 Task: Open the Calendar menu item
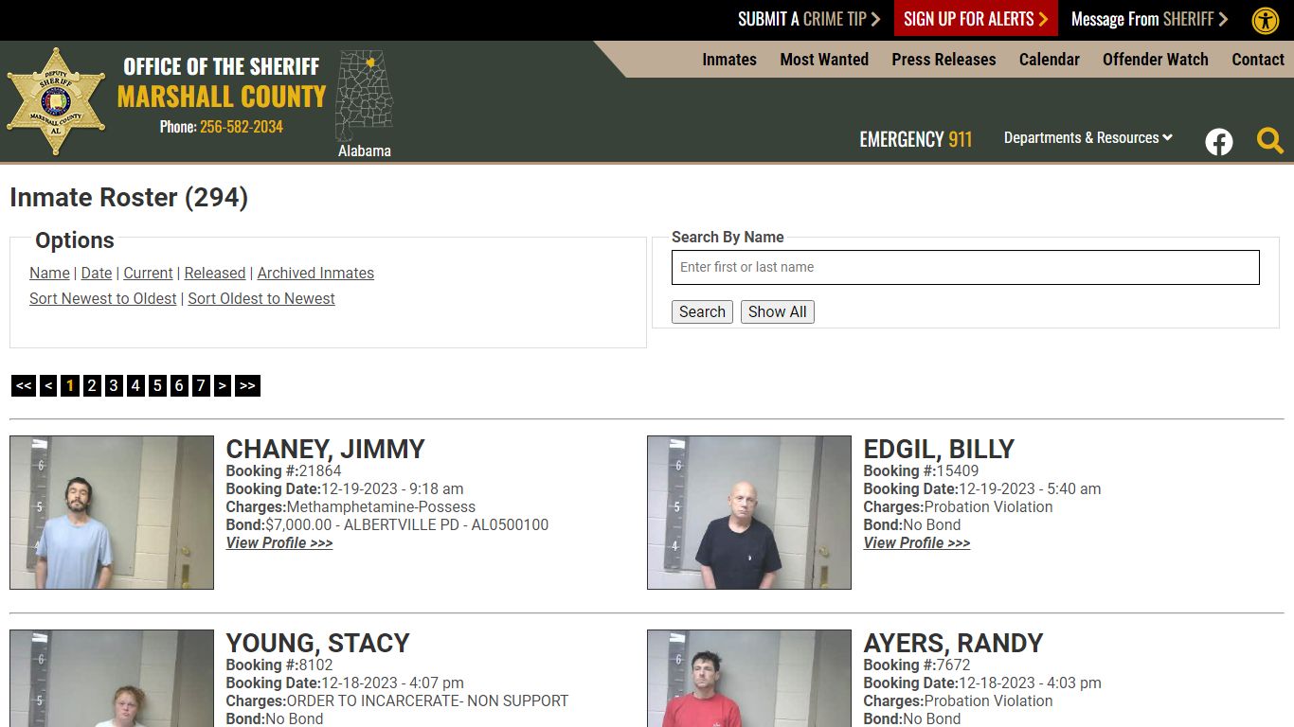(1050, 59)
